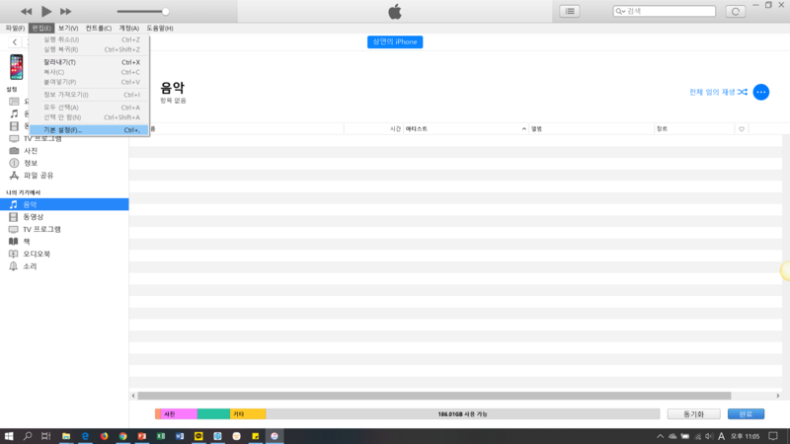The width and height of the screenshot is (790, 444).
Task: Open the 보기(V) menu
Action: click(68, 29)
